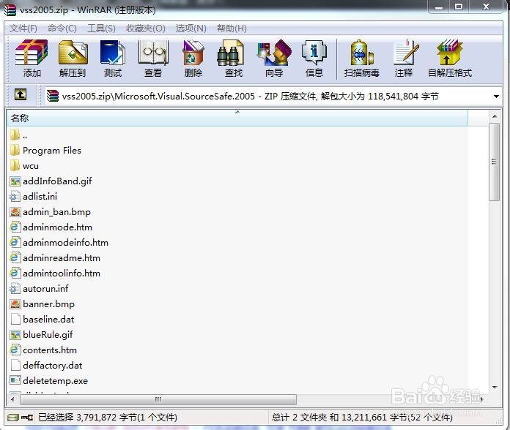Click the 已经选择 3,791,872 字节 status text

point(108,418)
